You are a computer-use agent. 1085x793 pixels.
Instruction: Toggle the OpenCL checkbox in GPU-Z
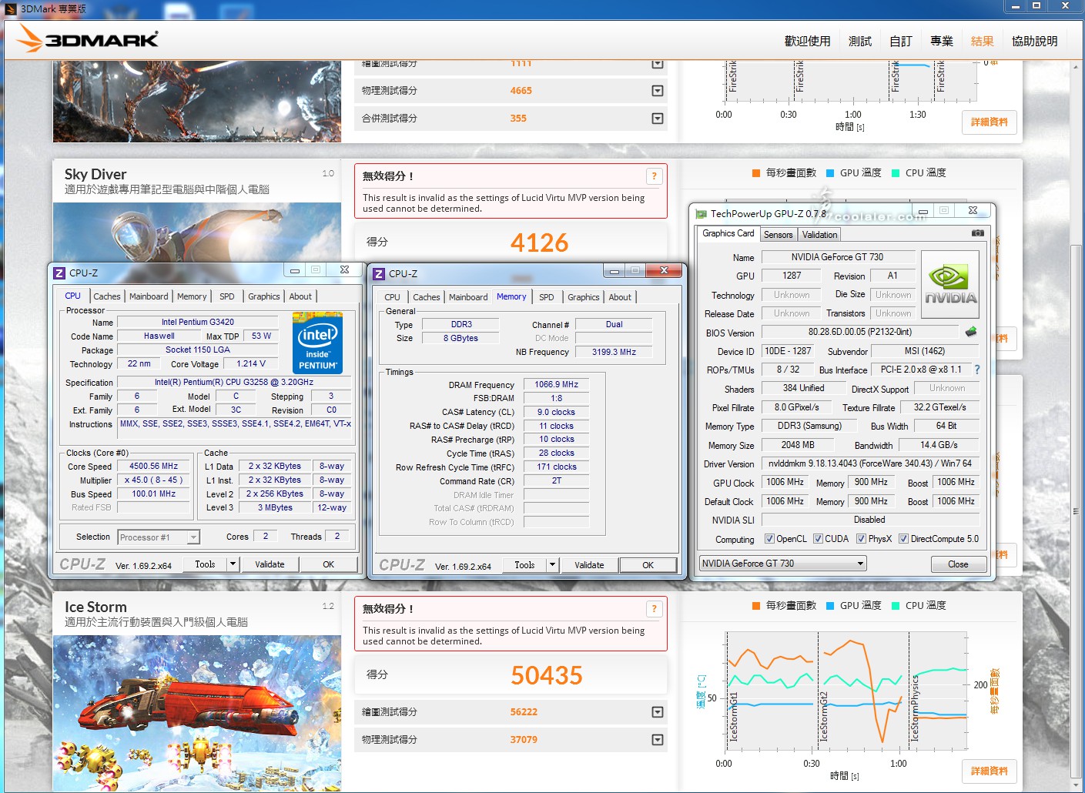(x=769, y=539)
